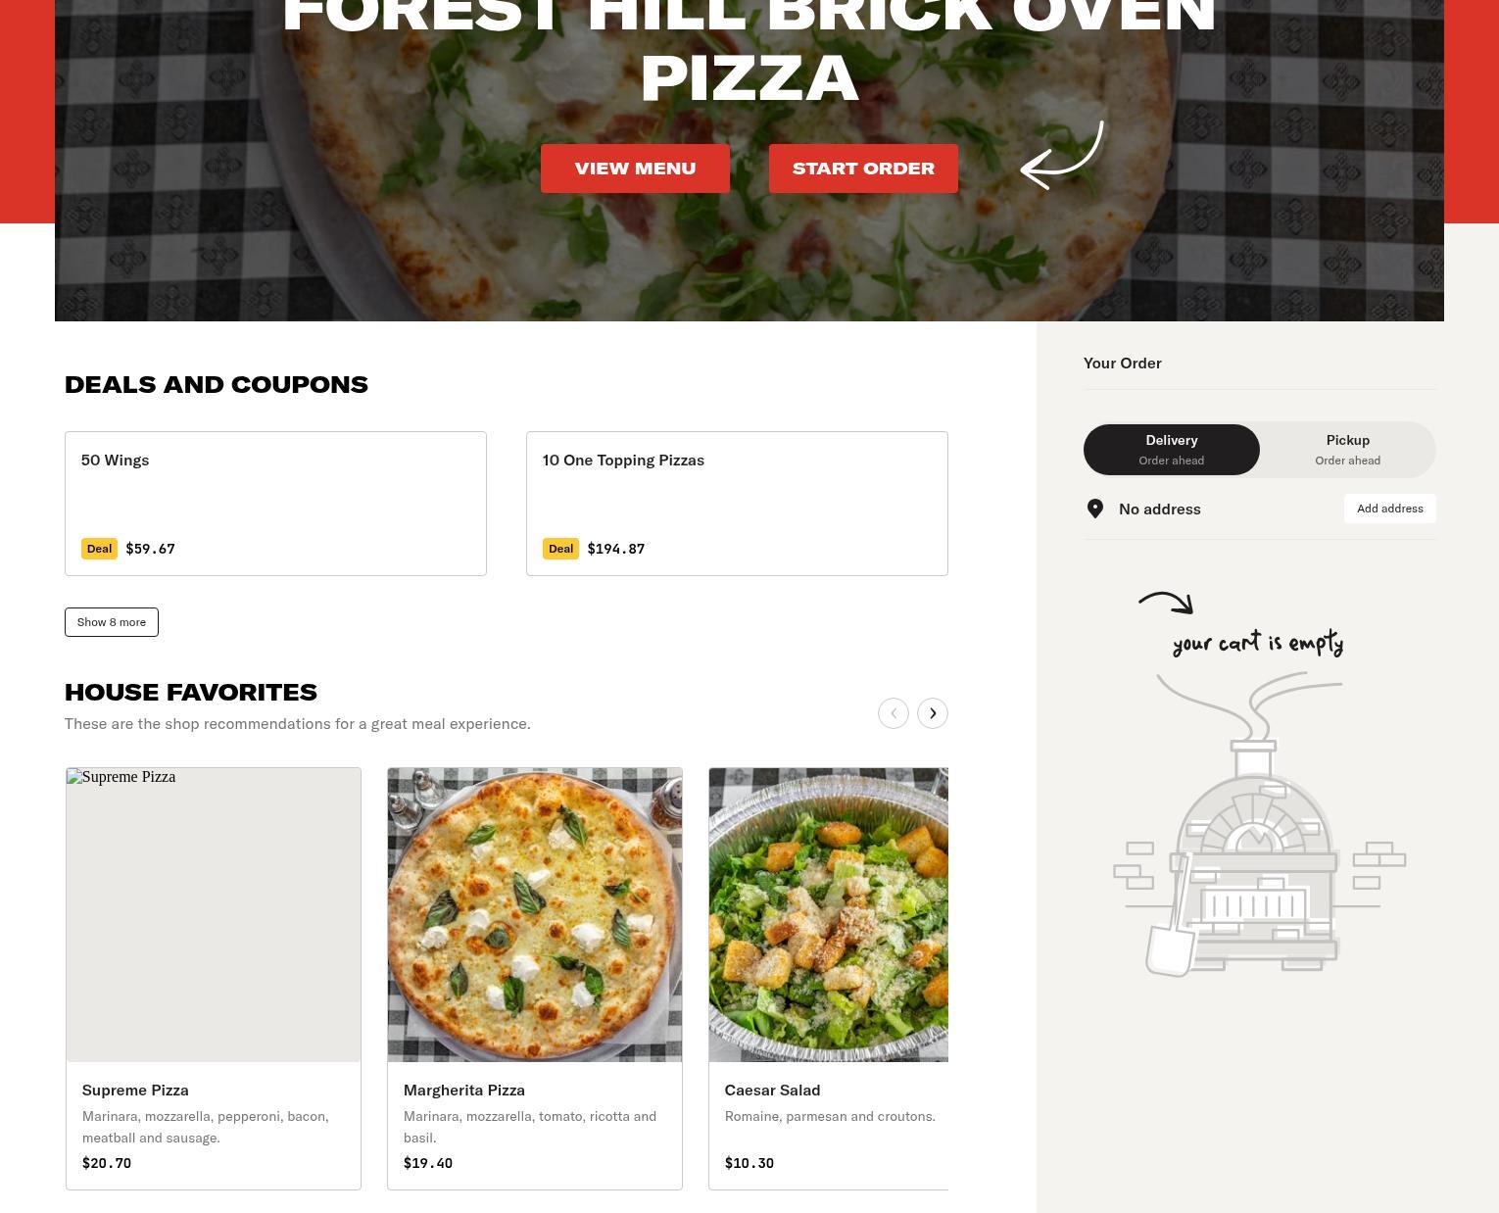Click the Deal badge on 50 Wings
1499x1213 pixels.
point(99,549)
